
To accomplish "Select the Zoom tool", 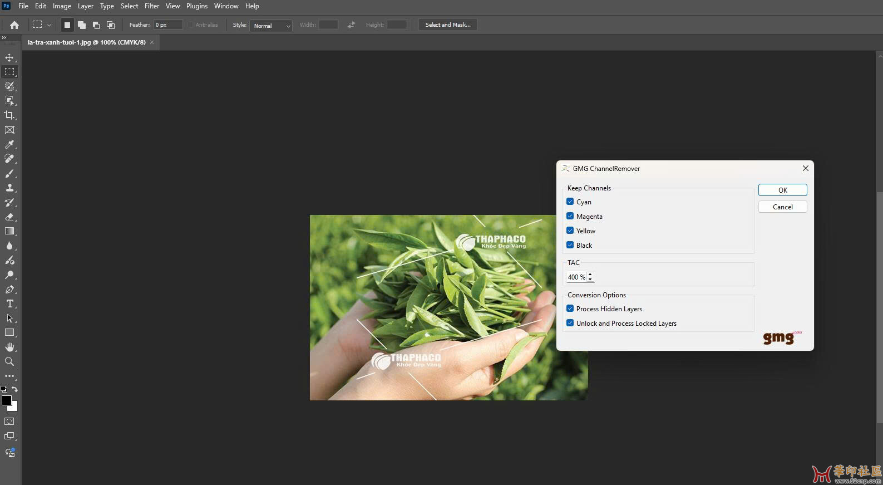I will [9, 361].
